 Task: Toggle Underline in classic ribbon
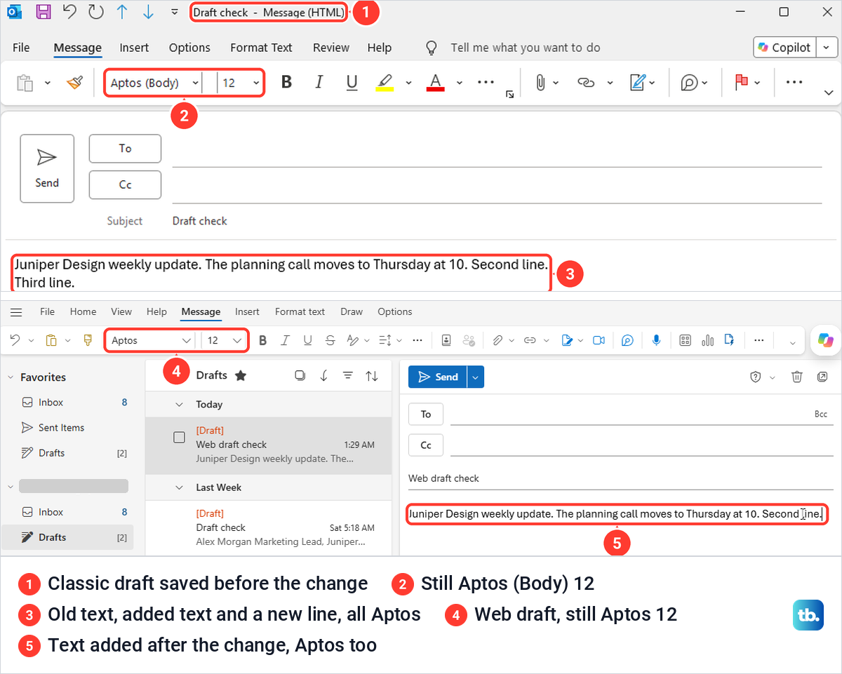coord(352,83)
